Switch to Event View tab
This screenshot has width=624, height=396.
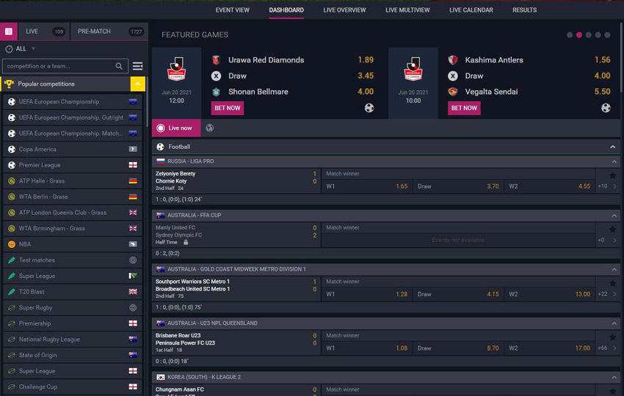pos(233,10)
